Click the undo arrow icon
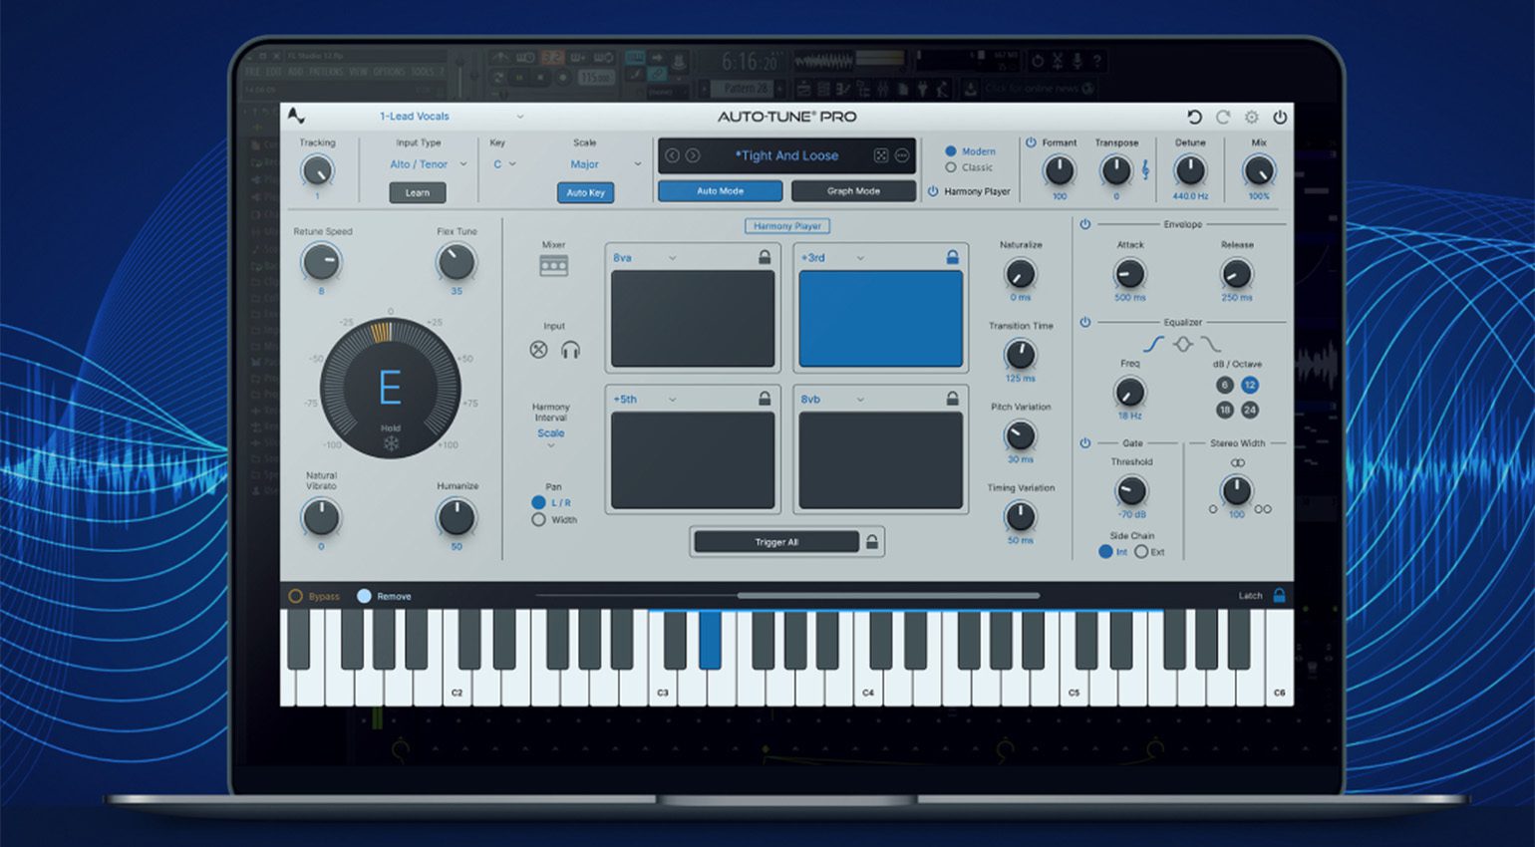 (1195, 117)
